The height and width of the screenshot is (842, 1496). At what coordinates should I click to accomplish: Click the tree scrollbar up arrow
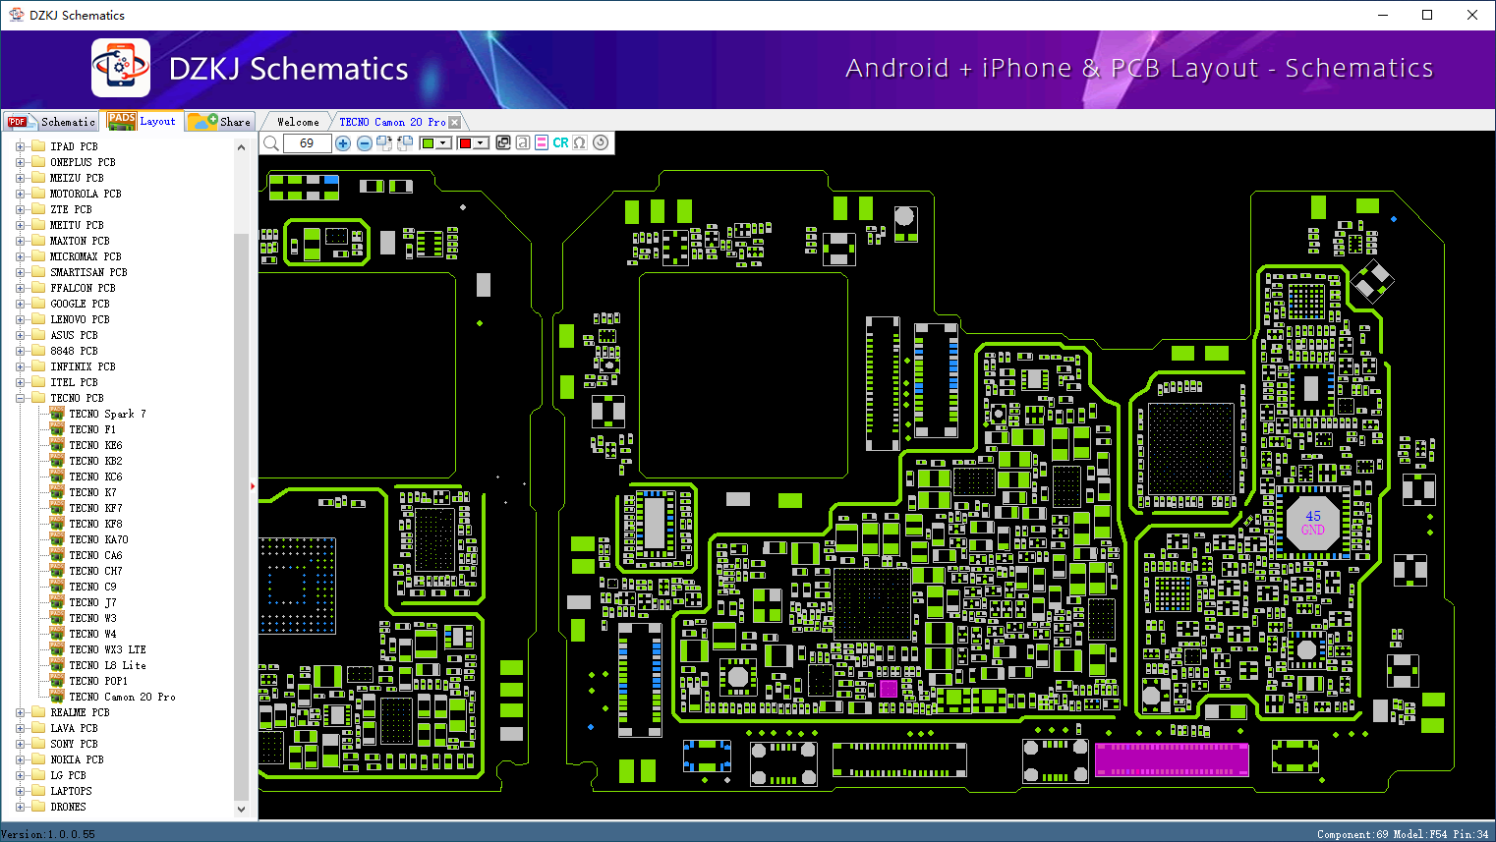point(242,147)
